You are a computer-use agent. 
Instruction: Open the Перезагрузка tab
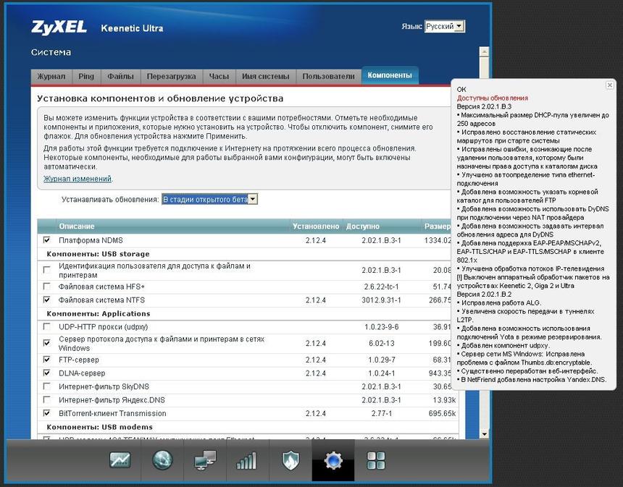pyautogui.click(x=170, y=76)
